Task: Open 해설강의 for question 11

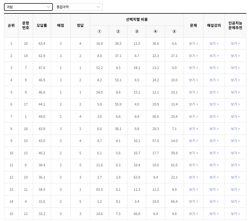Action: point(214,189)
